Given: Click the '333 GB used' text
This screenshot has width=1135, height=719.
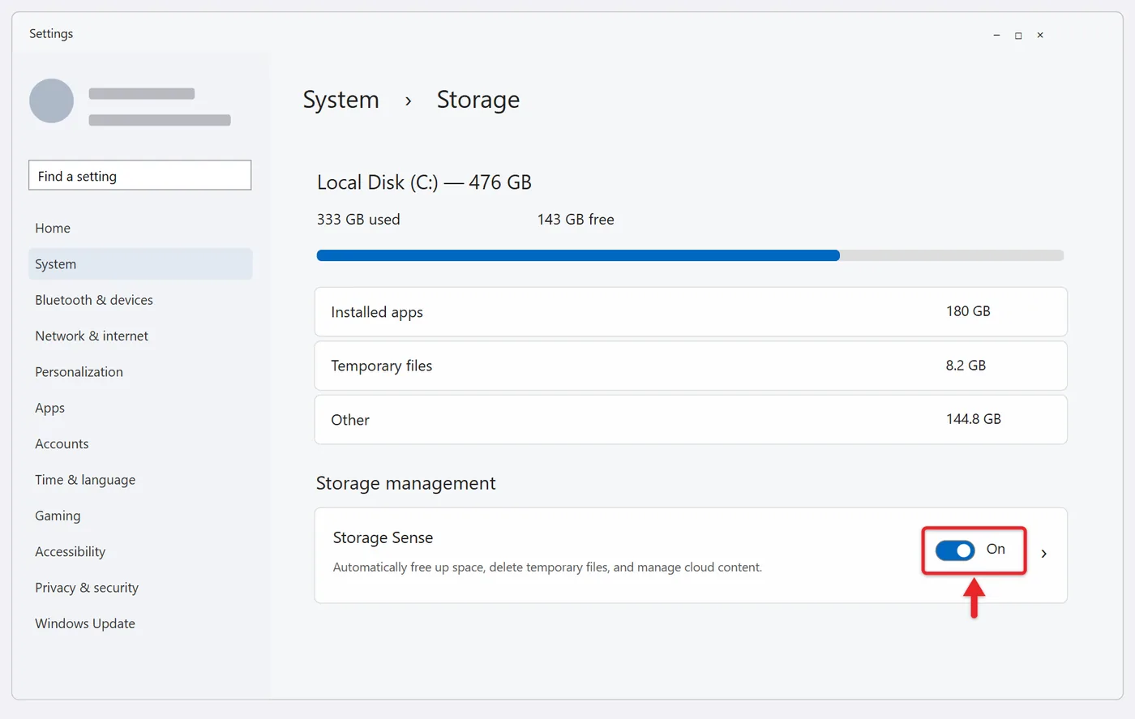Looking at the screenshot, I should click(x=358, y=220).
